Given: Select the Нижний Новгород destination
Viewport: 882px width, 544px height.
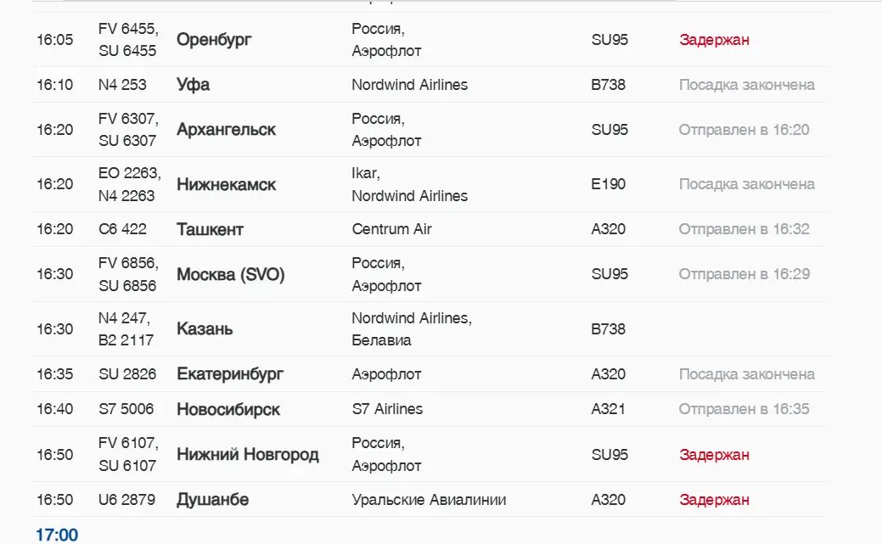Looking at the screenshot, I should (247, 455).
